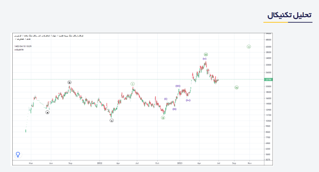Select purple (iv) sub-wave label
The height and width of the screenshot is (172, 319).
(x=188, y=100)
